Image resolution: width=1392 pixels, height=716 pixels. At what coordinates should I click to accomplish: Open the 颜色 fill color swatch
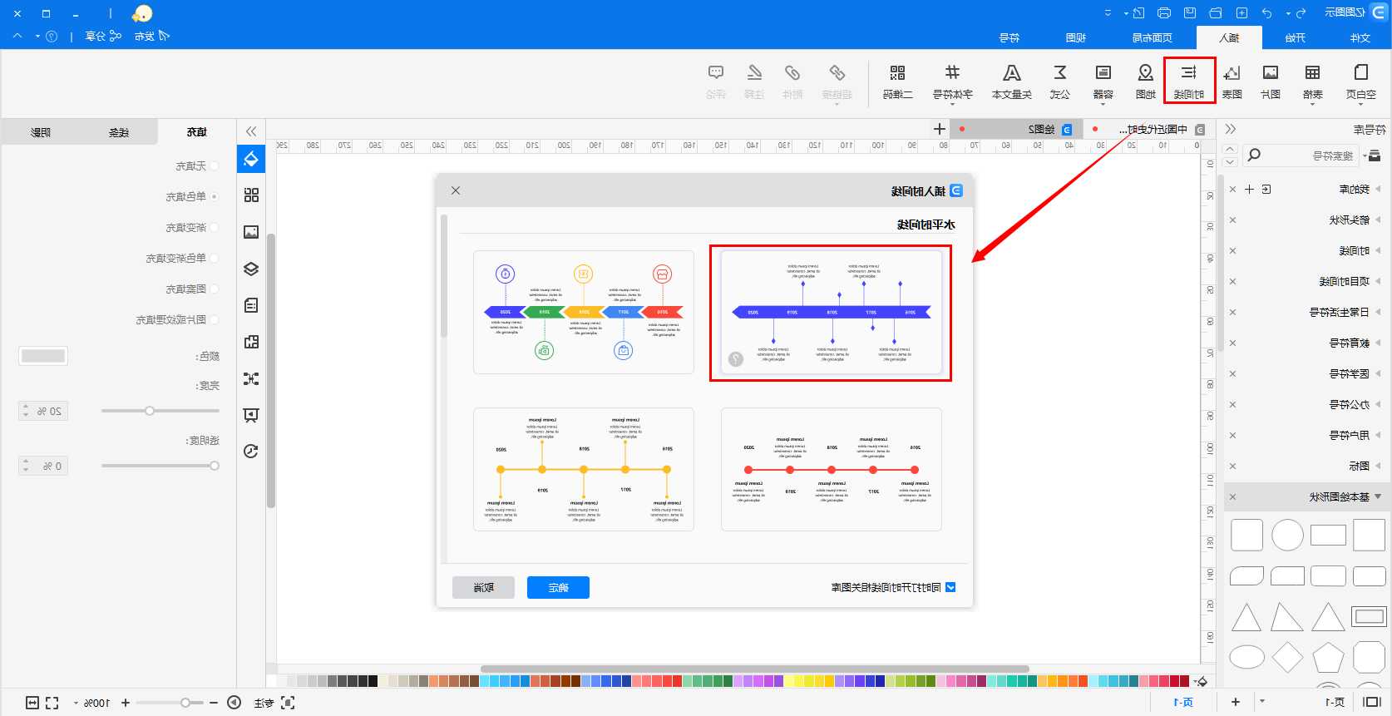pos(43,356)
